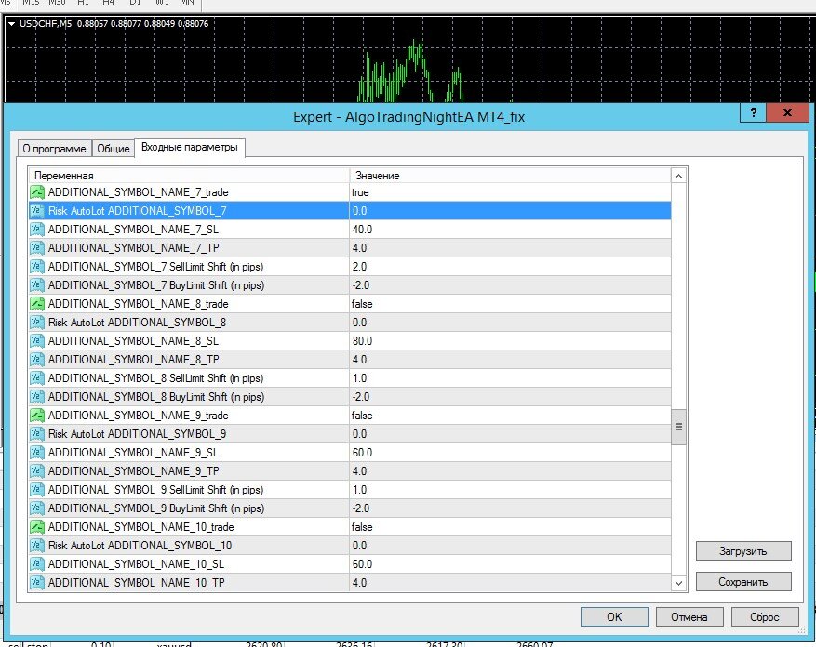Click the scrollbar up arrow

678,177
